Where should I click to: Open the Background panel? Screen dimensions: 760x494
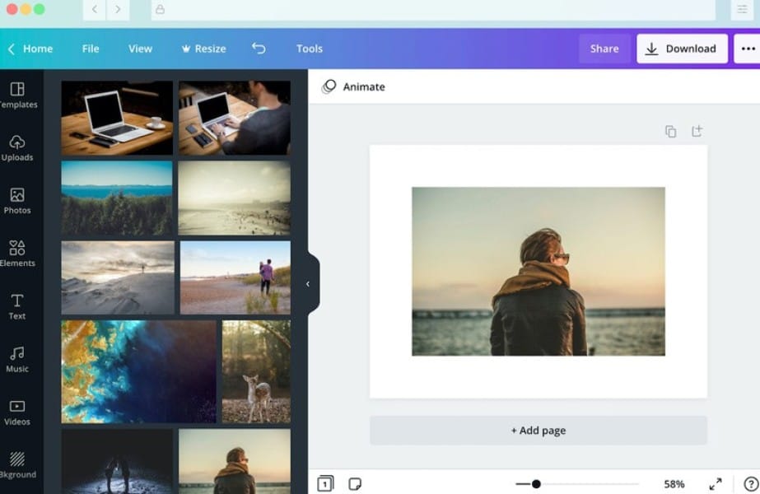coord(17,464)
